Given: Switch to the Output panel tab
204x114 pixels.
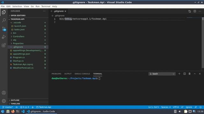Looking at the screenshot, I should pos(68,74).
